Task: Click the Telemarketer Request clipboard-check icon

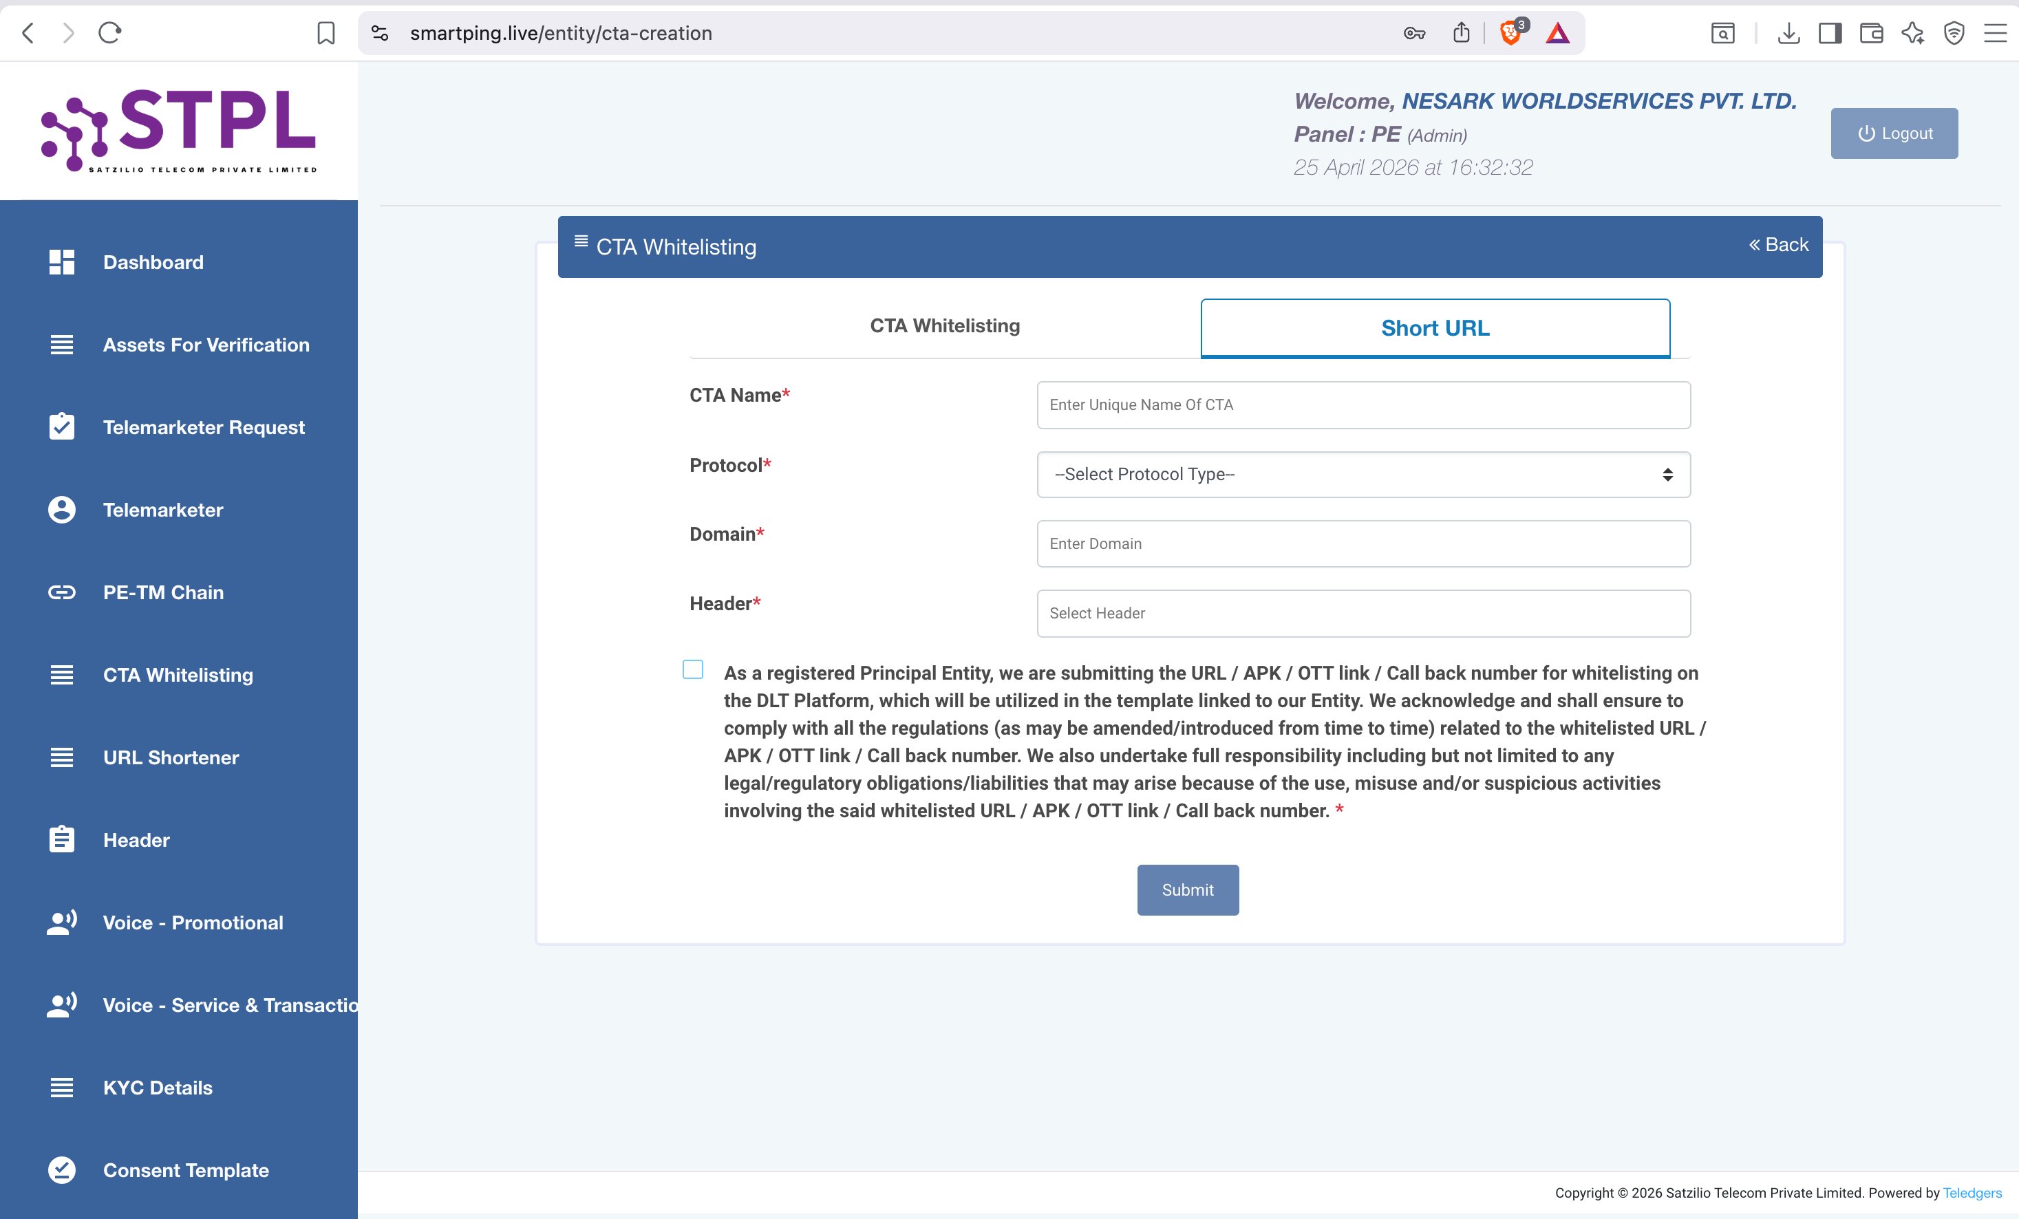Action: (x=61, y=427)
